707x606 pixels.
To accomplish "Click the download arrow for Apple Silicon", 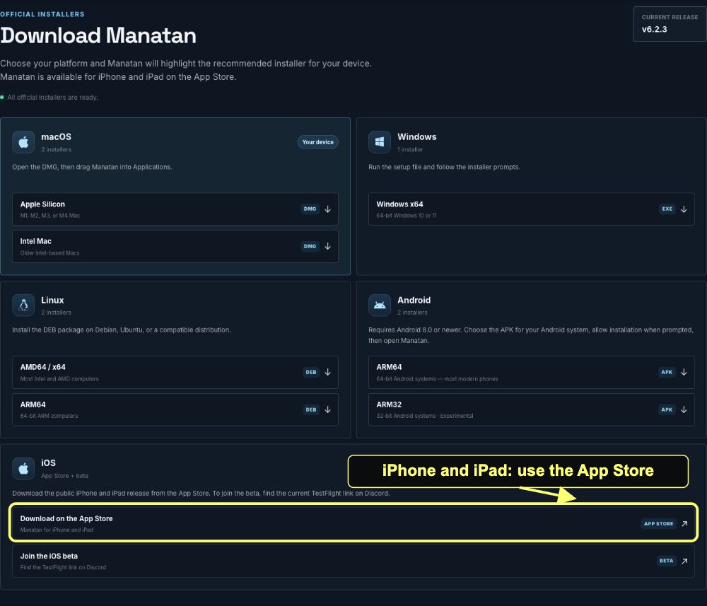I will pos(328,209).
